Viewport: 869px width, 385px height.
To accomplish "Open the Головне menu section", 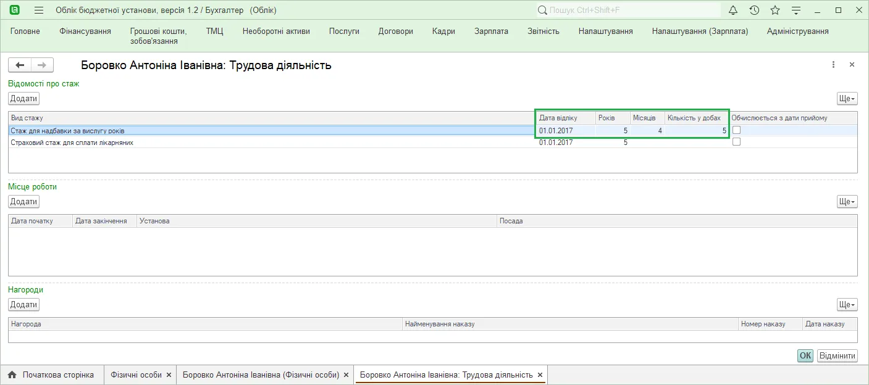I will click(25, 31).
